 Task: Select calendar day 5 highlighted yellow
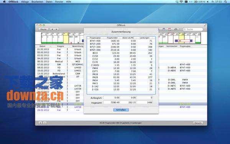[x=66, y=38]
